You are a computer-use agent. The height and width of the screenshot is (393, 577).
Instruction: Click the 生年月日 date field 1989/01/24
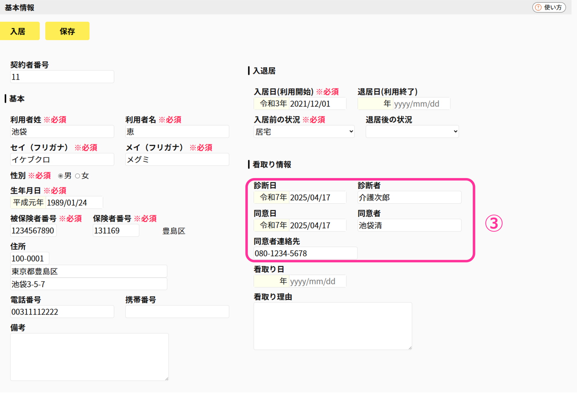point(74,203)
